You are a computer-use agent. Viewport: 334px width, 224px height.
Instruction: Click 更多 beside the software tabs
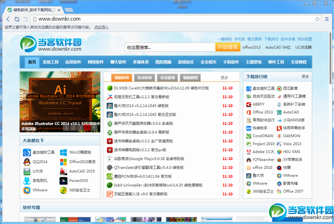tap(224, 78)
